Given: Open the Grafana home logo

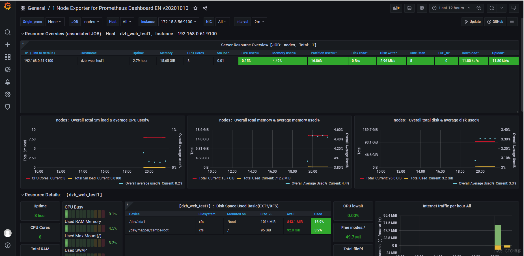Looking at the screenshot, I should 8,6.
